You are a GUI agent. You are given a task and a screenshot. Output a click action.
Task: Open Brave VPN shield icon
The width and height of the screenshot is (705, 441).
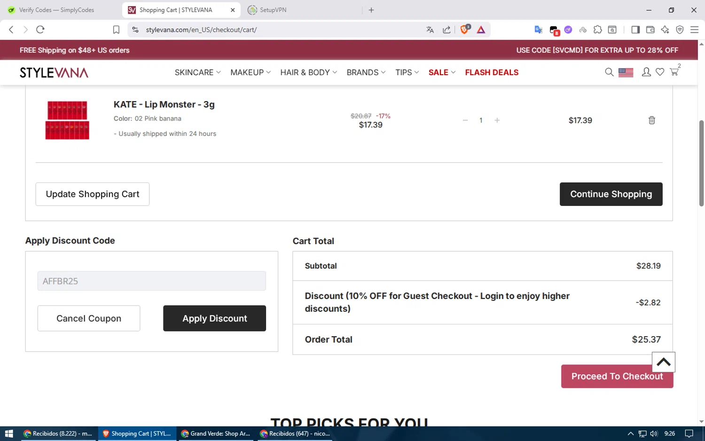pos(680,30)
